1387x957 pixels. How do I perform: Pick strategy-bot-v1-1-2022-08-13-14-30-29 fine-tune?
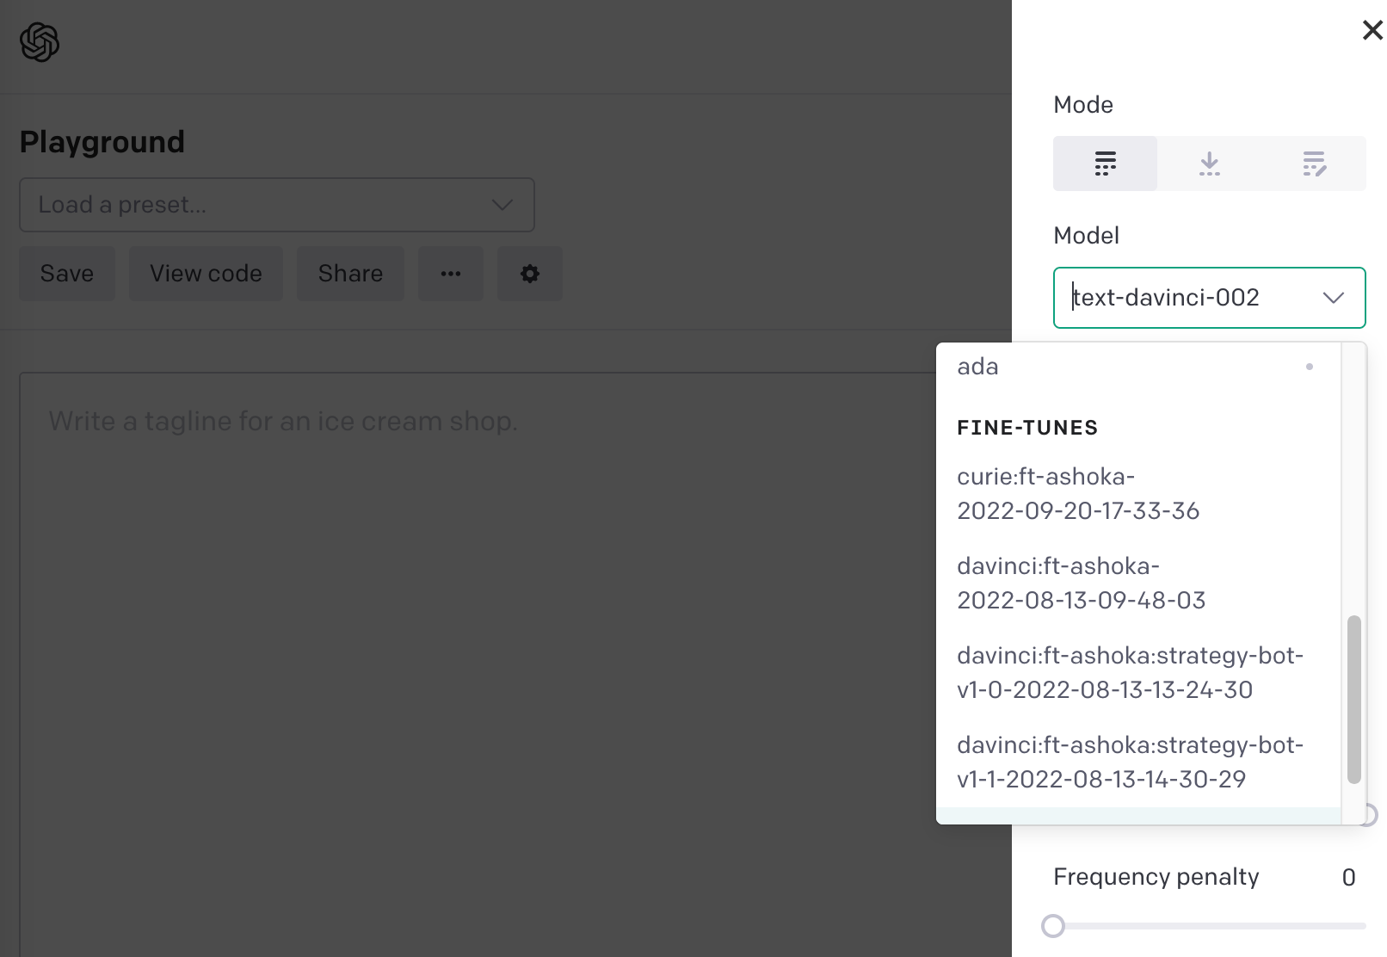(x=1138, y=763)
